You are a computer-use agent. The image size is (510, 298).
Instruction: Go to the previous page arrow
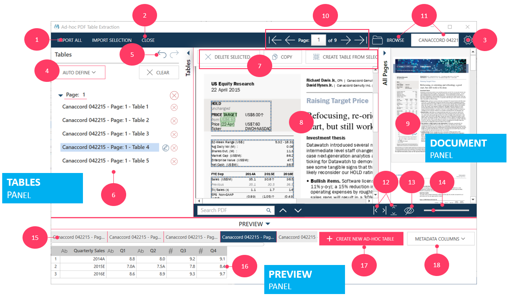(x=290, y=40)
